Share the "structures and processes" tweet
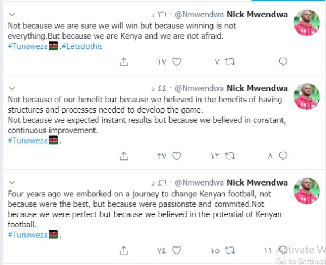 (123, 156)
